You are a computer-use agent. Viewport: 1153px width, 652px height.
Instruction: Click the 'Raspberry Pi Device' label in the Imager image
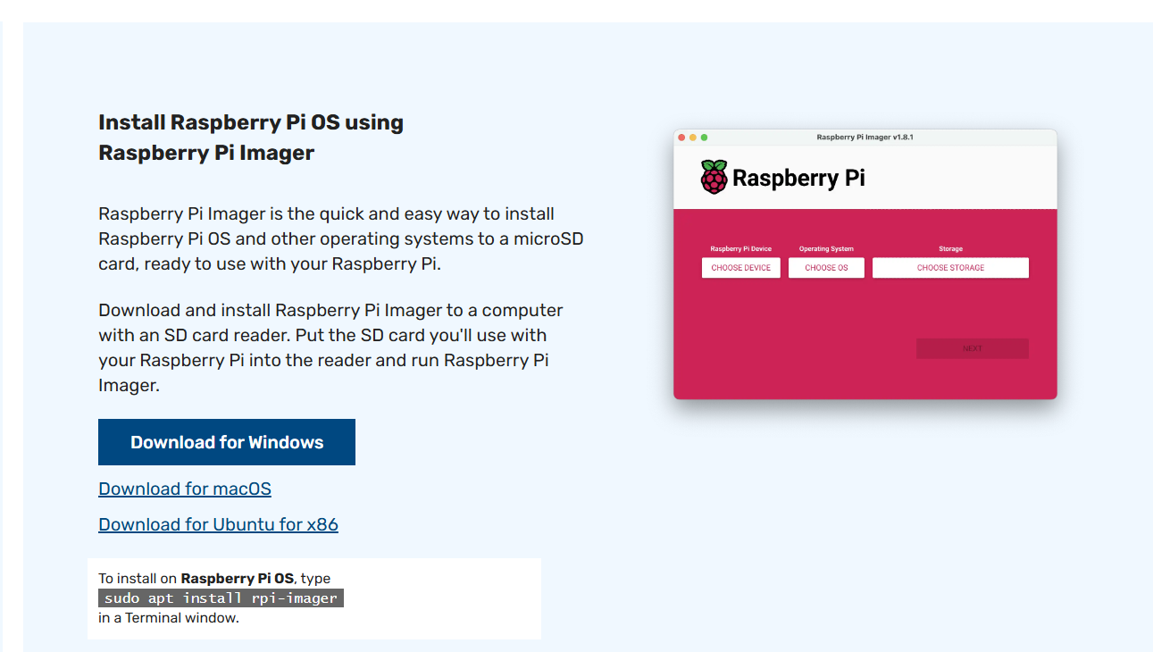click(741, 249)
